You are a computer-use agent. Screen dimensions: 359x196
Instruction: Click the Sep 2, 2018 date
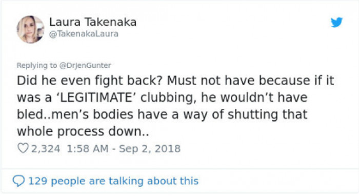click(150, 149)
